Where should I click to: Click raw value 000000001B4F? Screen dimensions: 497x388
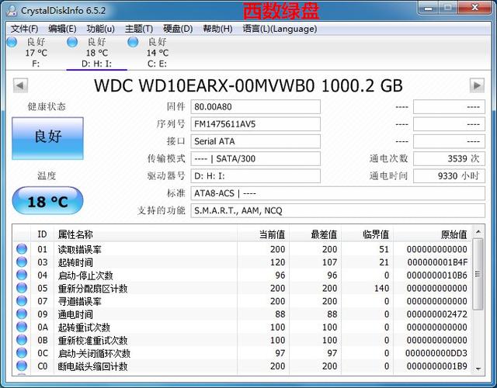pyautogui.click(x=437, y=262)
